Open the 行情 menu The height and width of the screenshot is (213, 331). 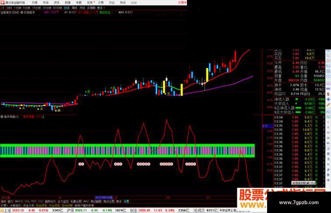(35, 3)
